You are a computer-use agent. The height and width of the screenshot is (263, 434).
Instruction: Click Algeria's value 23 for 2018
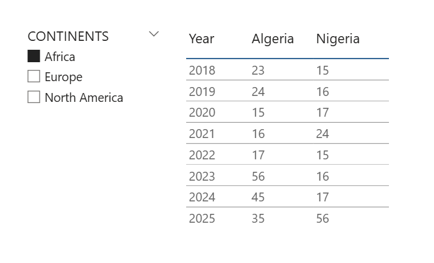point(258,70)
